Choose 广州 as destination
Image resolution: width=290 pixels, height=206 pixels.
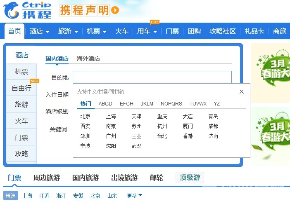click(111, 136)
